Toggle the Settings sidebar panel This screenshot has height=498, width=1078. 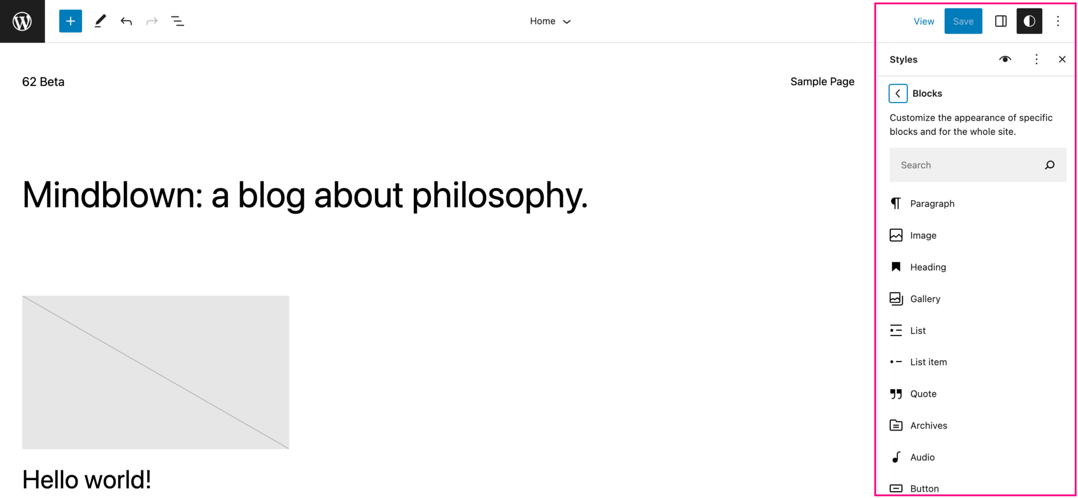[x=1001, y=21]
